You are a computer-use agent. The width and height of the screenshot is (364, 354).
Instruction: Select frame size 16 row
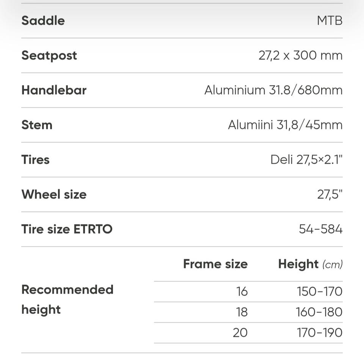point(242,291)
